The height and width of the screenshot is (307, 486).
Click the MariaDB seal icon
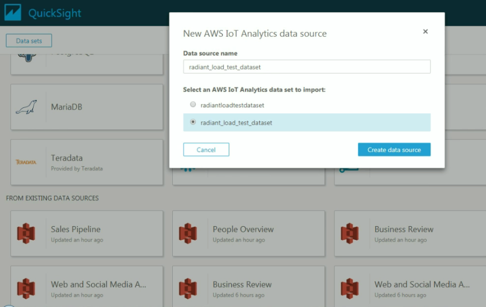tap(26, 107)
